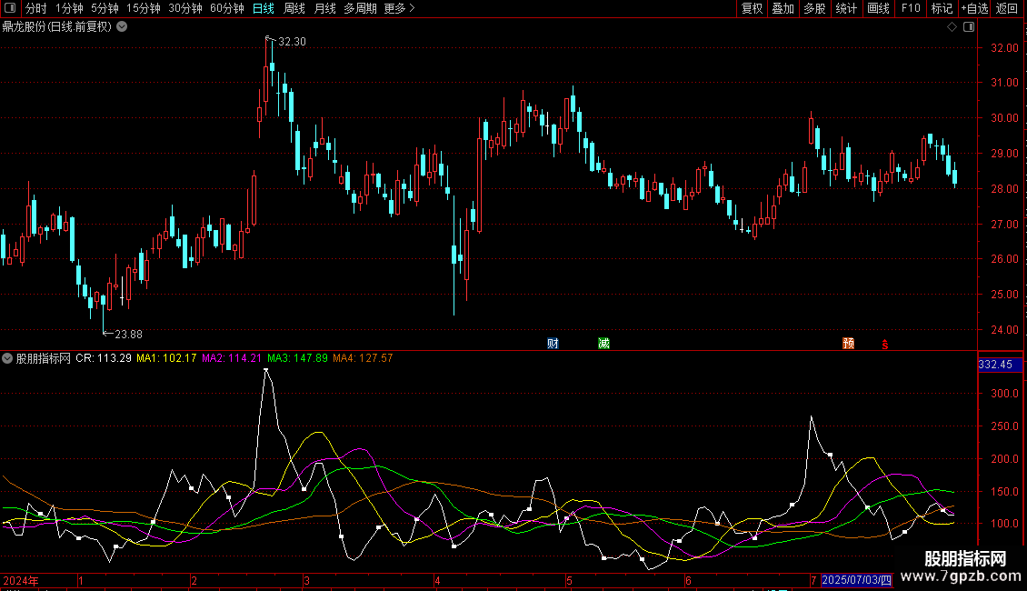Open the 复权 adjustment menu
Screen dimensions: 1027x591
coord(752,8)
